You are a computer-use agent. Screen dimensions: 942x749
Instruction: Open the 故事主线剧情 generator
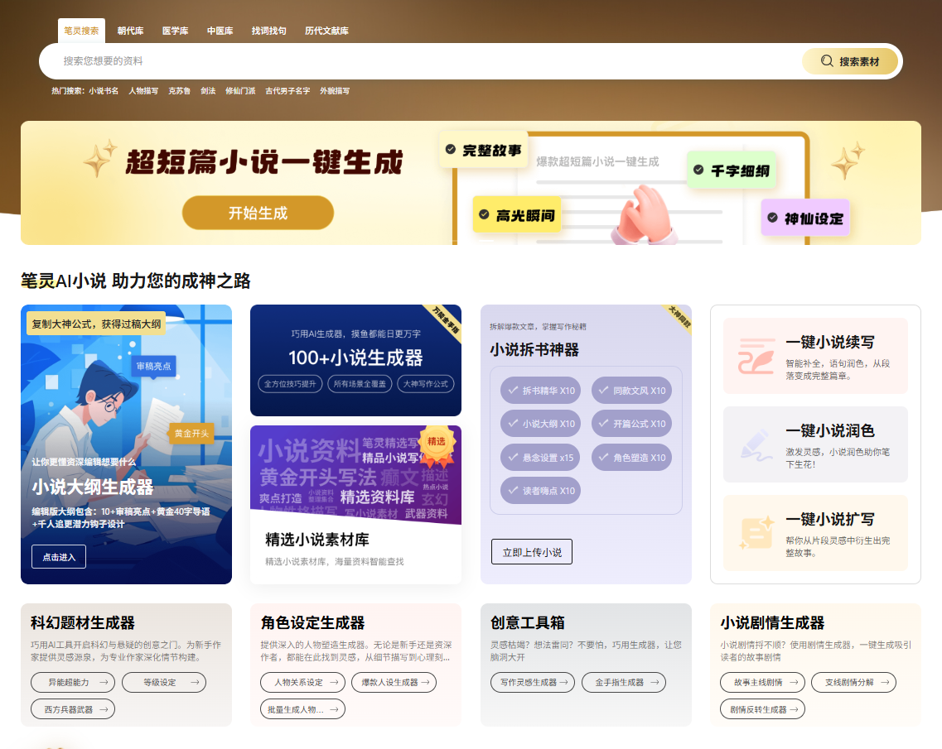click(762, 683)
